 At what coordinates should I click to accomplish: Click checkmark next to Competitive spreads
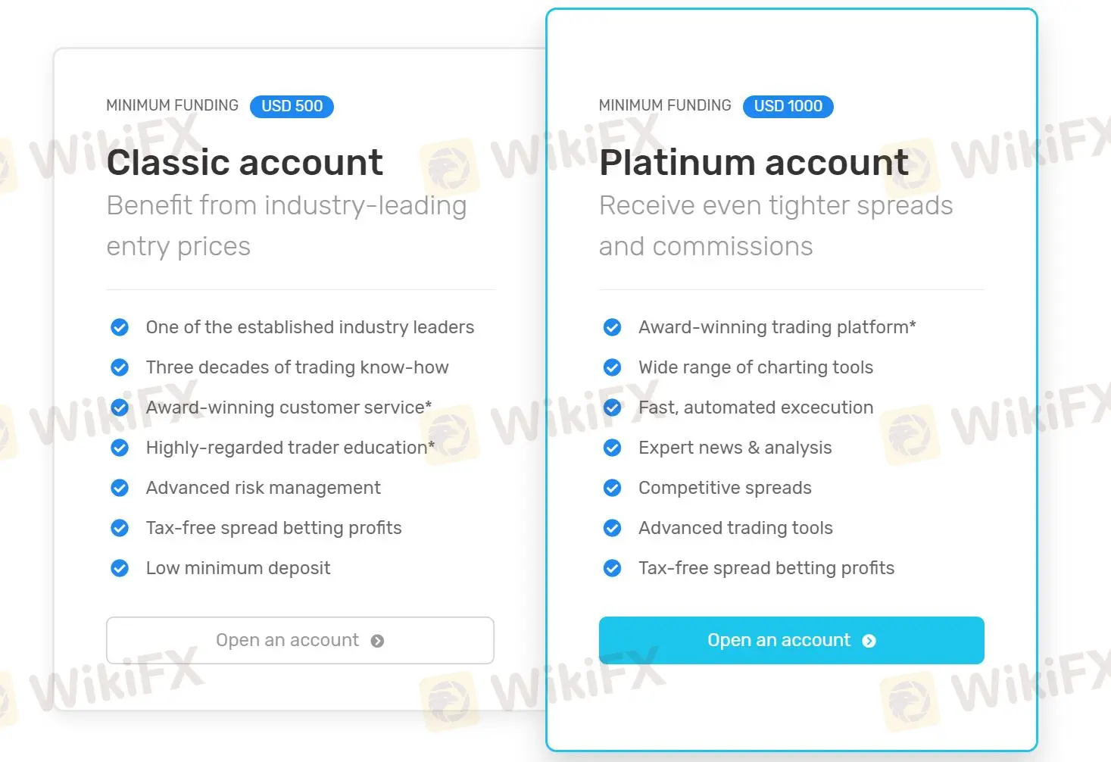click(612, 488)
